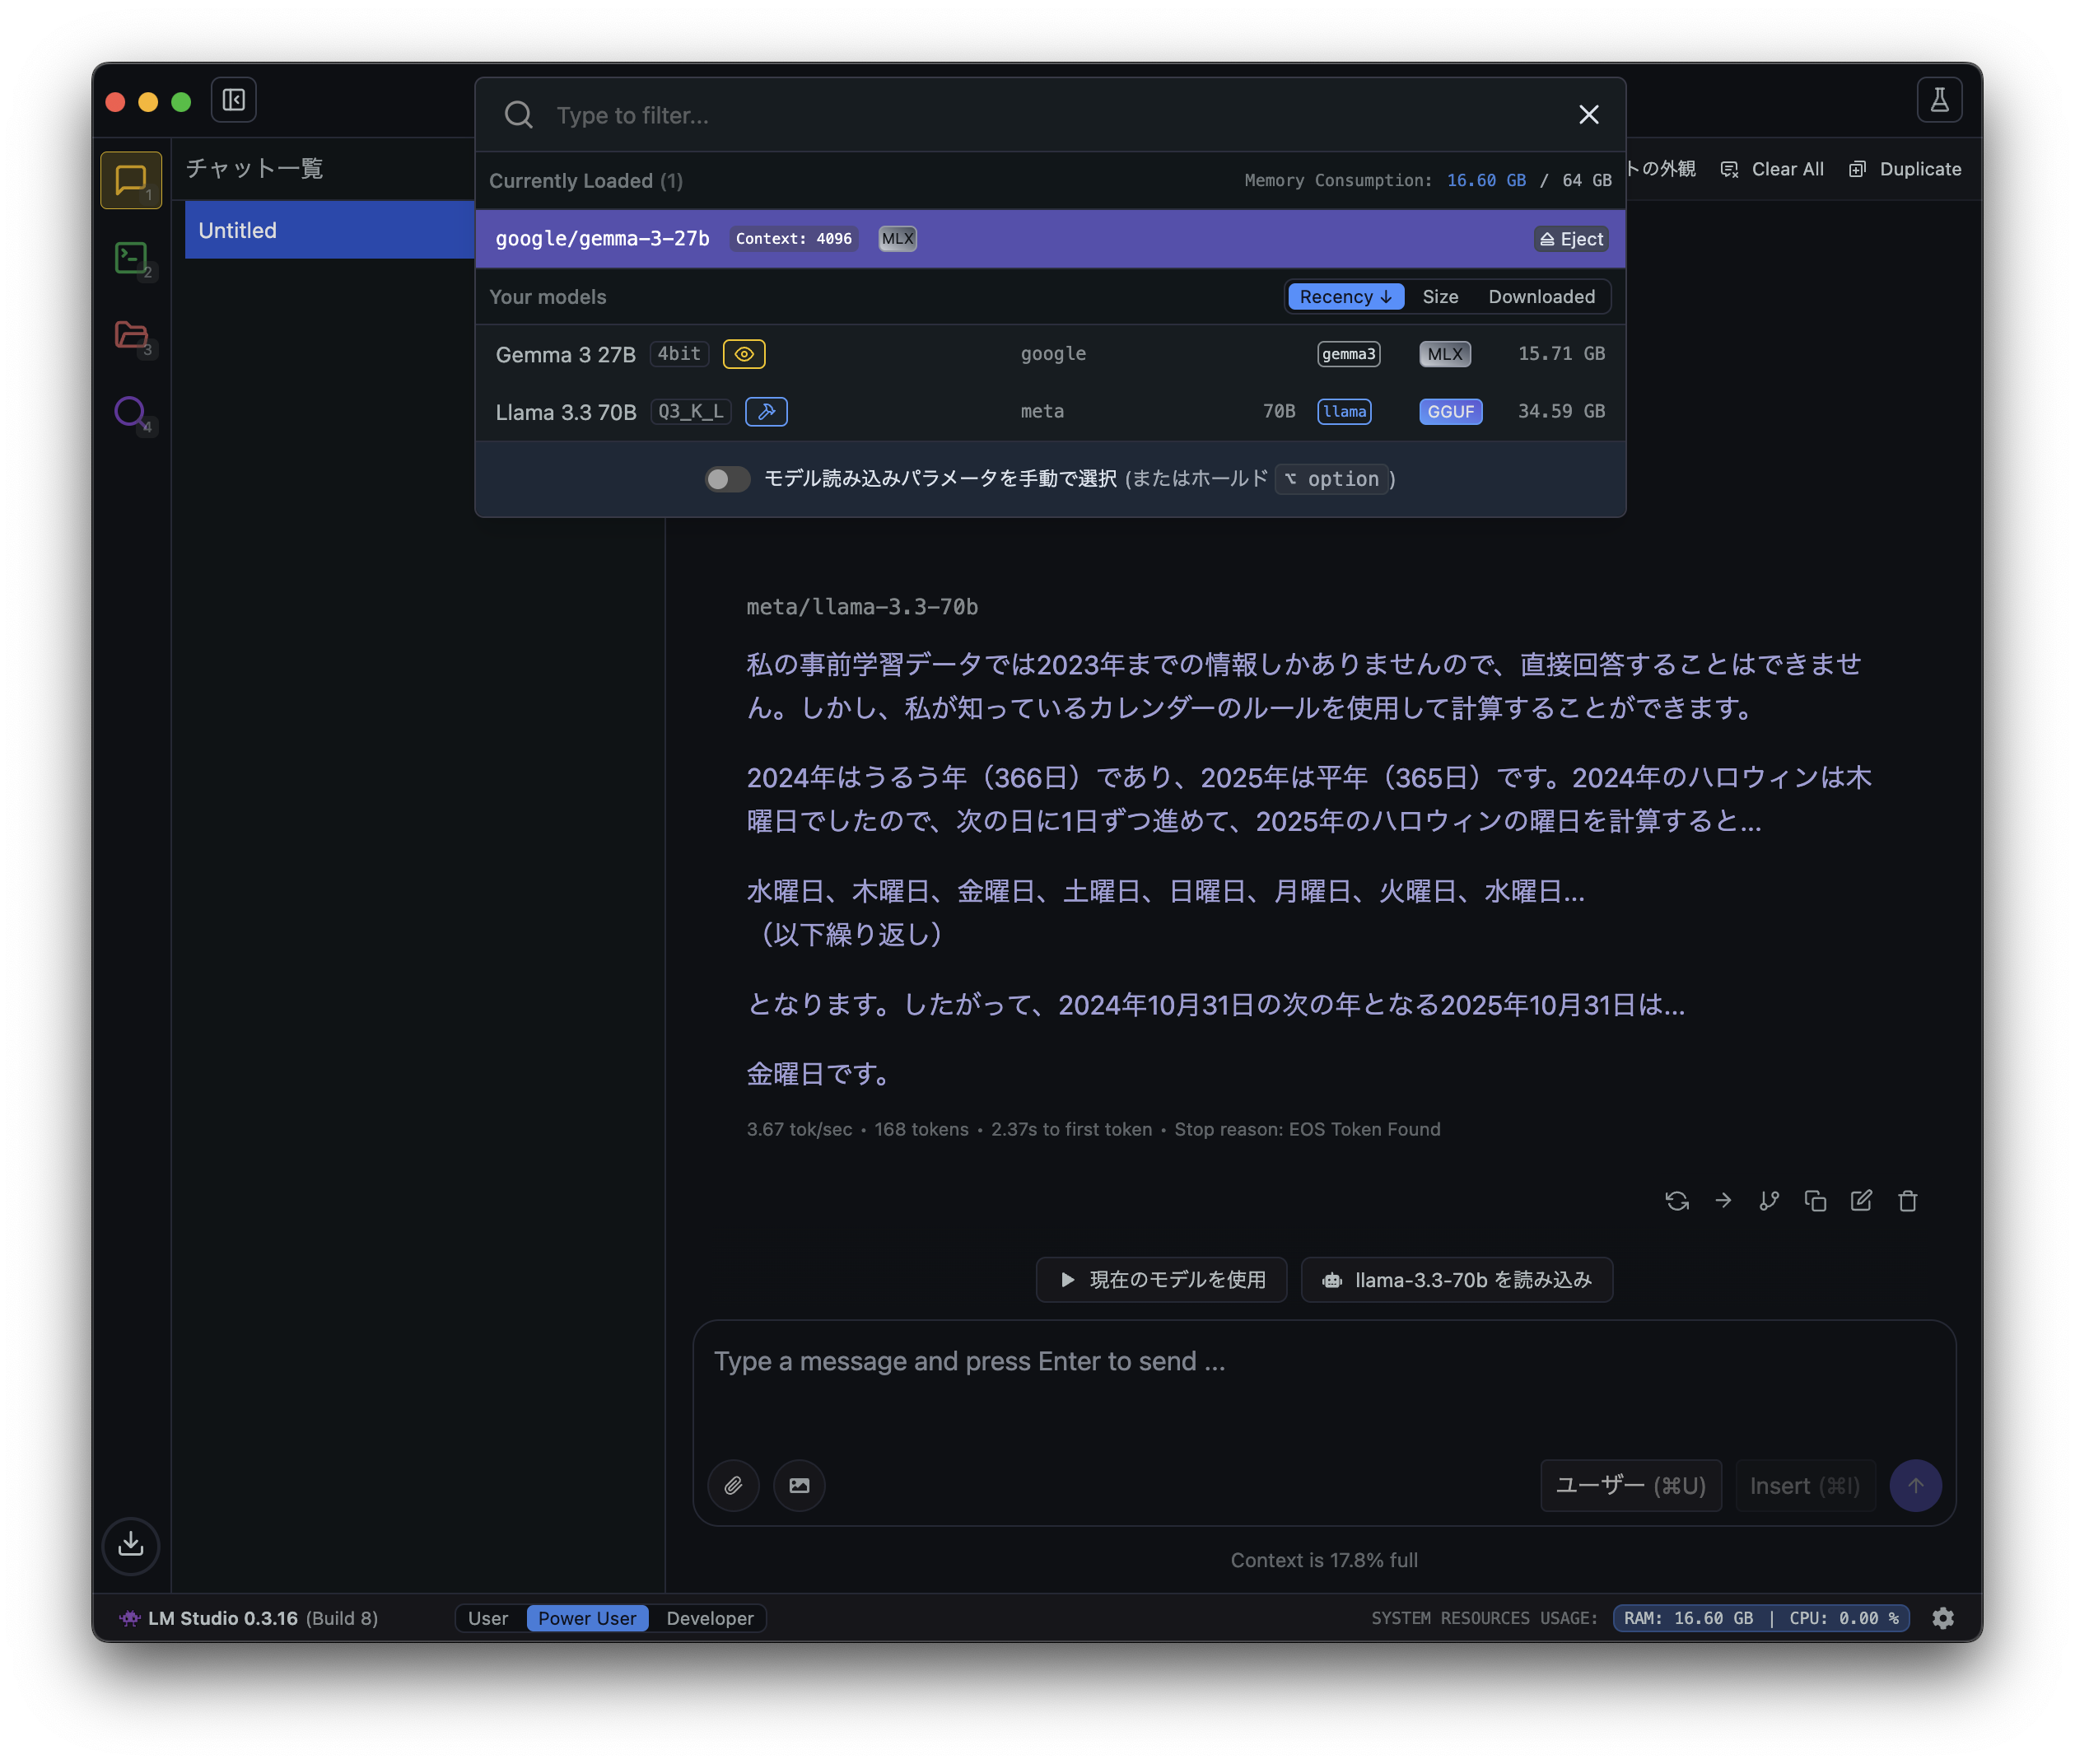
Task: Switch to Developer mode tab
Action: click(709, 1618)
